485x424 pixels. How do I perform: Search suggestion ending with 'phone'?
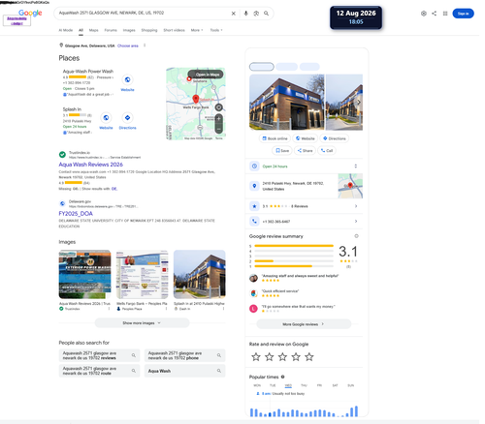[x=184, y=355]
